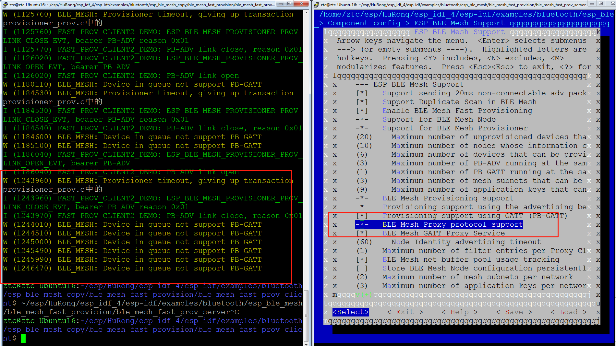
Task: Select Support for BLE Mesh Provisioner entry
Action: [442, 128]
